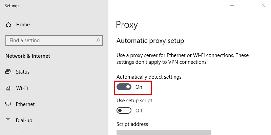Focus the Find a setting search field

click(54, 40)
